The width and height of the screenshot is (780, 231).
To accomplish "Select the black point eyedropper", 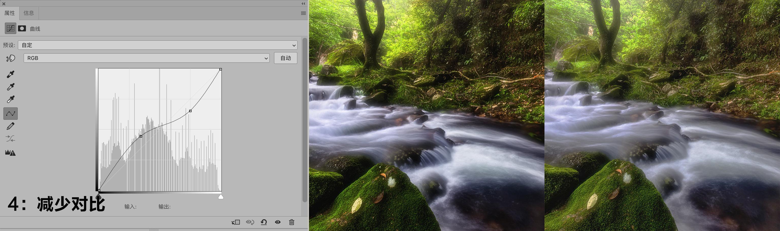I will pyautogui.click(x=11, y=74).
